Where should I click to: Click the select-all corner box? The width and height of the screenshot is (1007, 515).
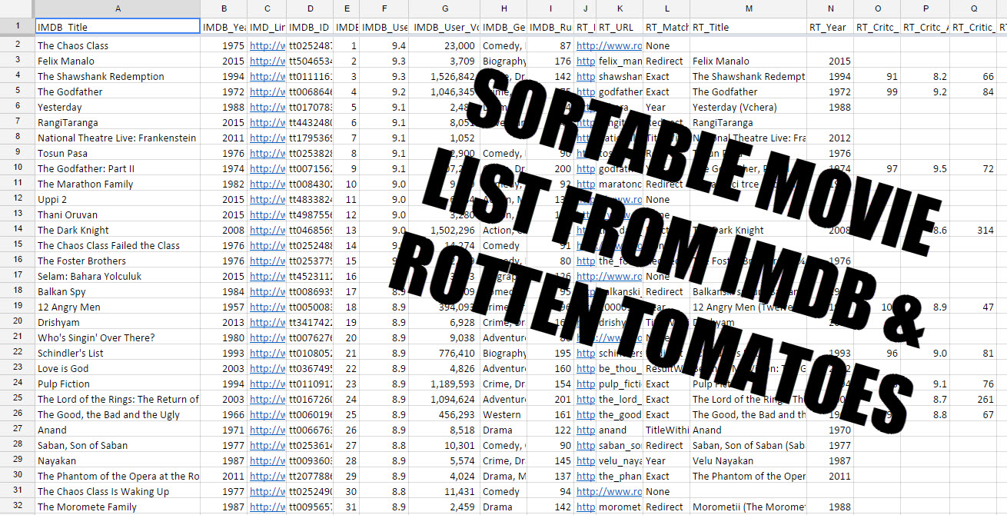[17, 8]
